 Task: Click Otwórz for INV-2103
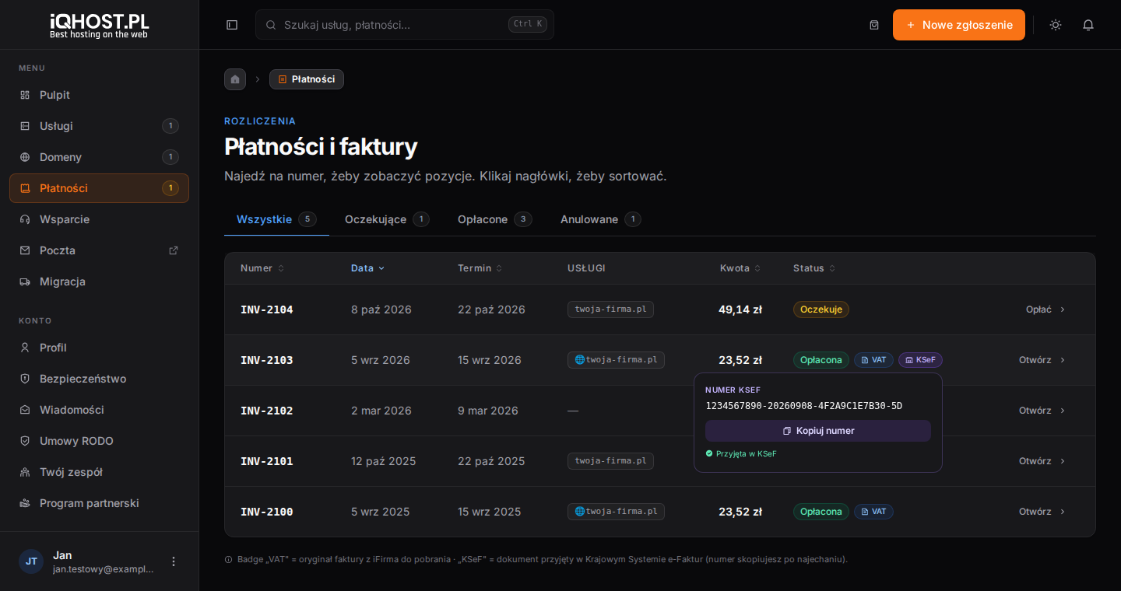(1042, 360)
